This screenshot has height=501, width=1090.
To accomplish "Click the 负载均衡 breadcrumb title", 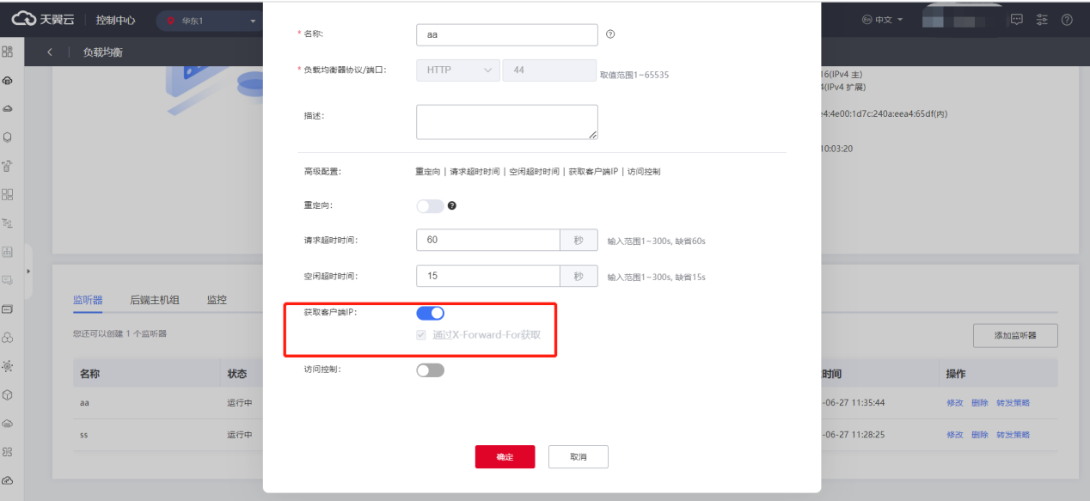I will pyautogui.click(x=102, y=52).
